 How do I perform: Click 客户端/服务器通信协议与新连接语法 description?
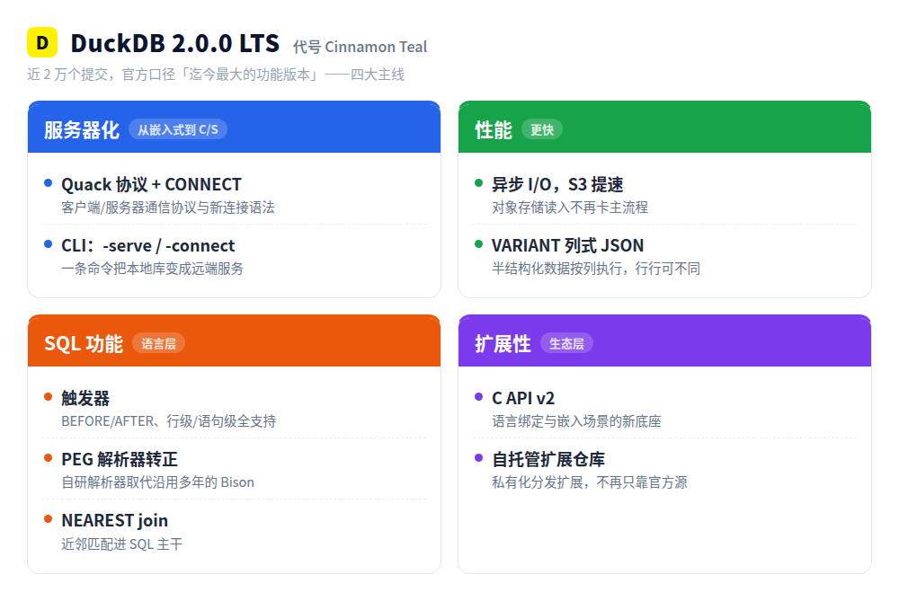[x=168, y=208]
